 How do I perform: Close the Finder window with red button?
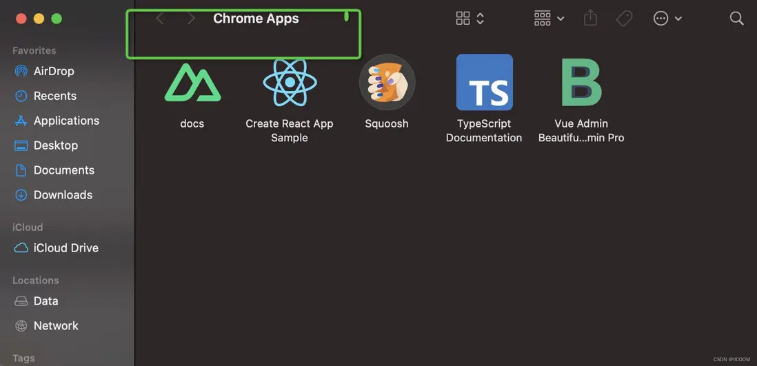[x=21, y=19]
